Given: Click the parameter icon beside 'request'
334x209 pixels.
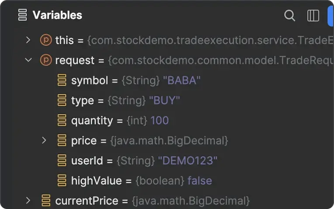Looking at the screenshot, I should point(45,61).
